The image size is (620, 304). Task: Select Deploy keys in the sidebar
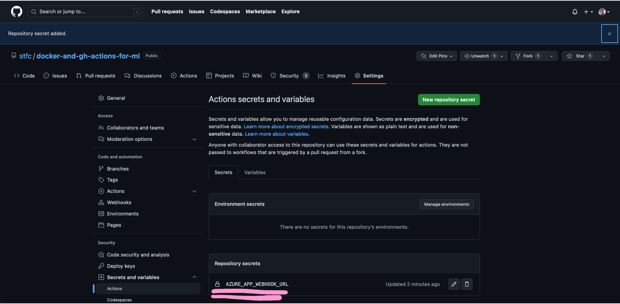coord(121,266)
